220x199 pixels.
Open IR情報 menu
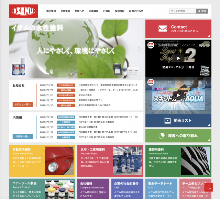coord(107,11)
